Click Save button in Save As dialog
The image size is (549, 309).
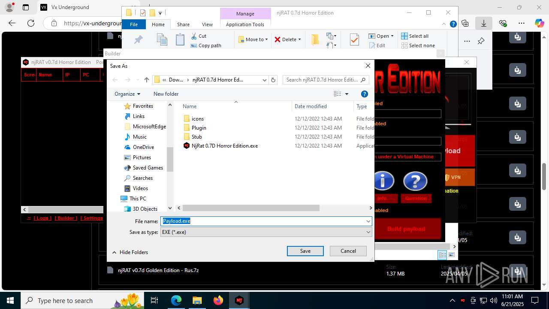coord(305,251)
